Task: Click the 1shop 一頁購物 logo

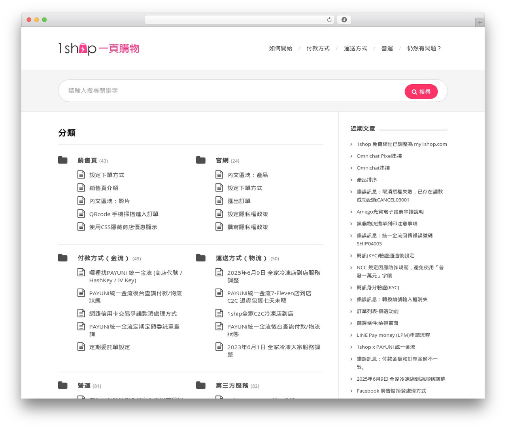Action: (x=99, y=48)
